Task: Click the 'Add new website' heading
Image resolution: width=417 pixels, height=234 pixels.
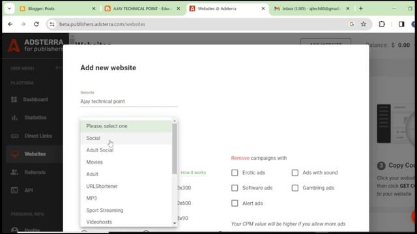Action: click(x=108, y=68)
